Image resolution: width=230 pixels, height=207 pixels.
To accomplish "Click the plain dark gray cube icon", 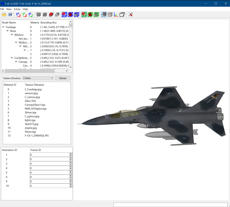I will pos(45,15).
